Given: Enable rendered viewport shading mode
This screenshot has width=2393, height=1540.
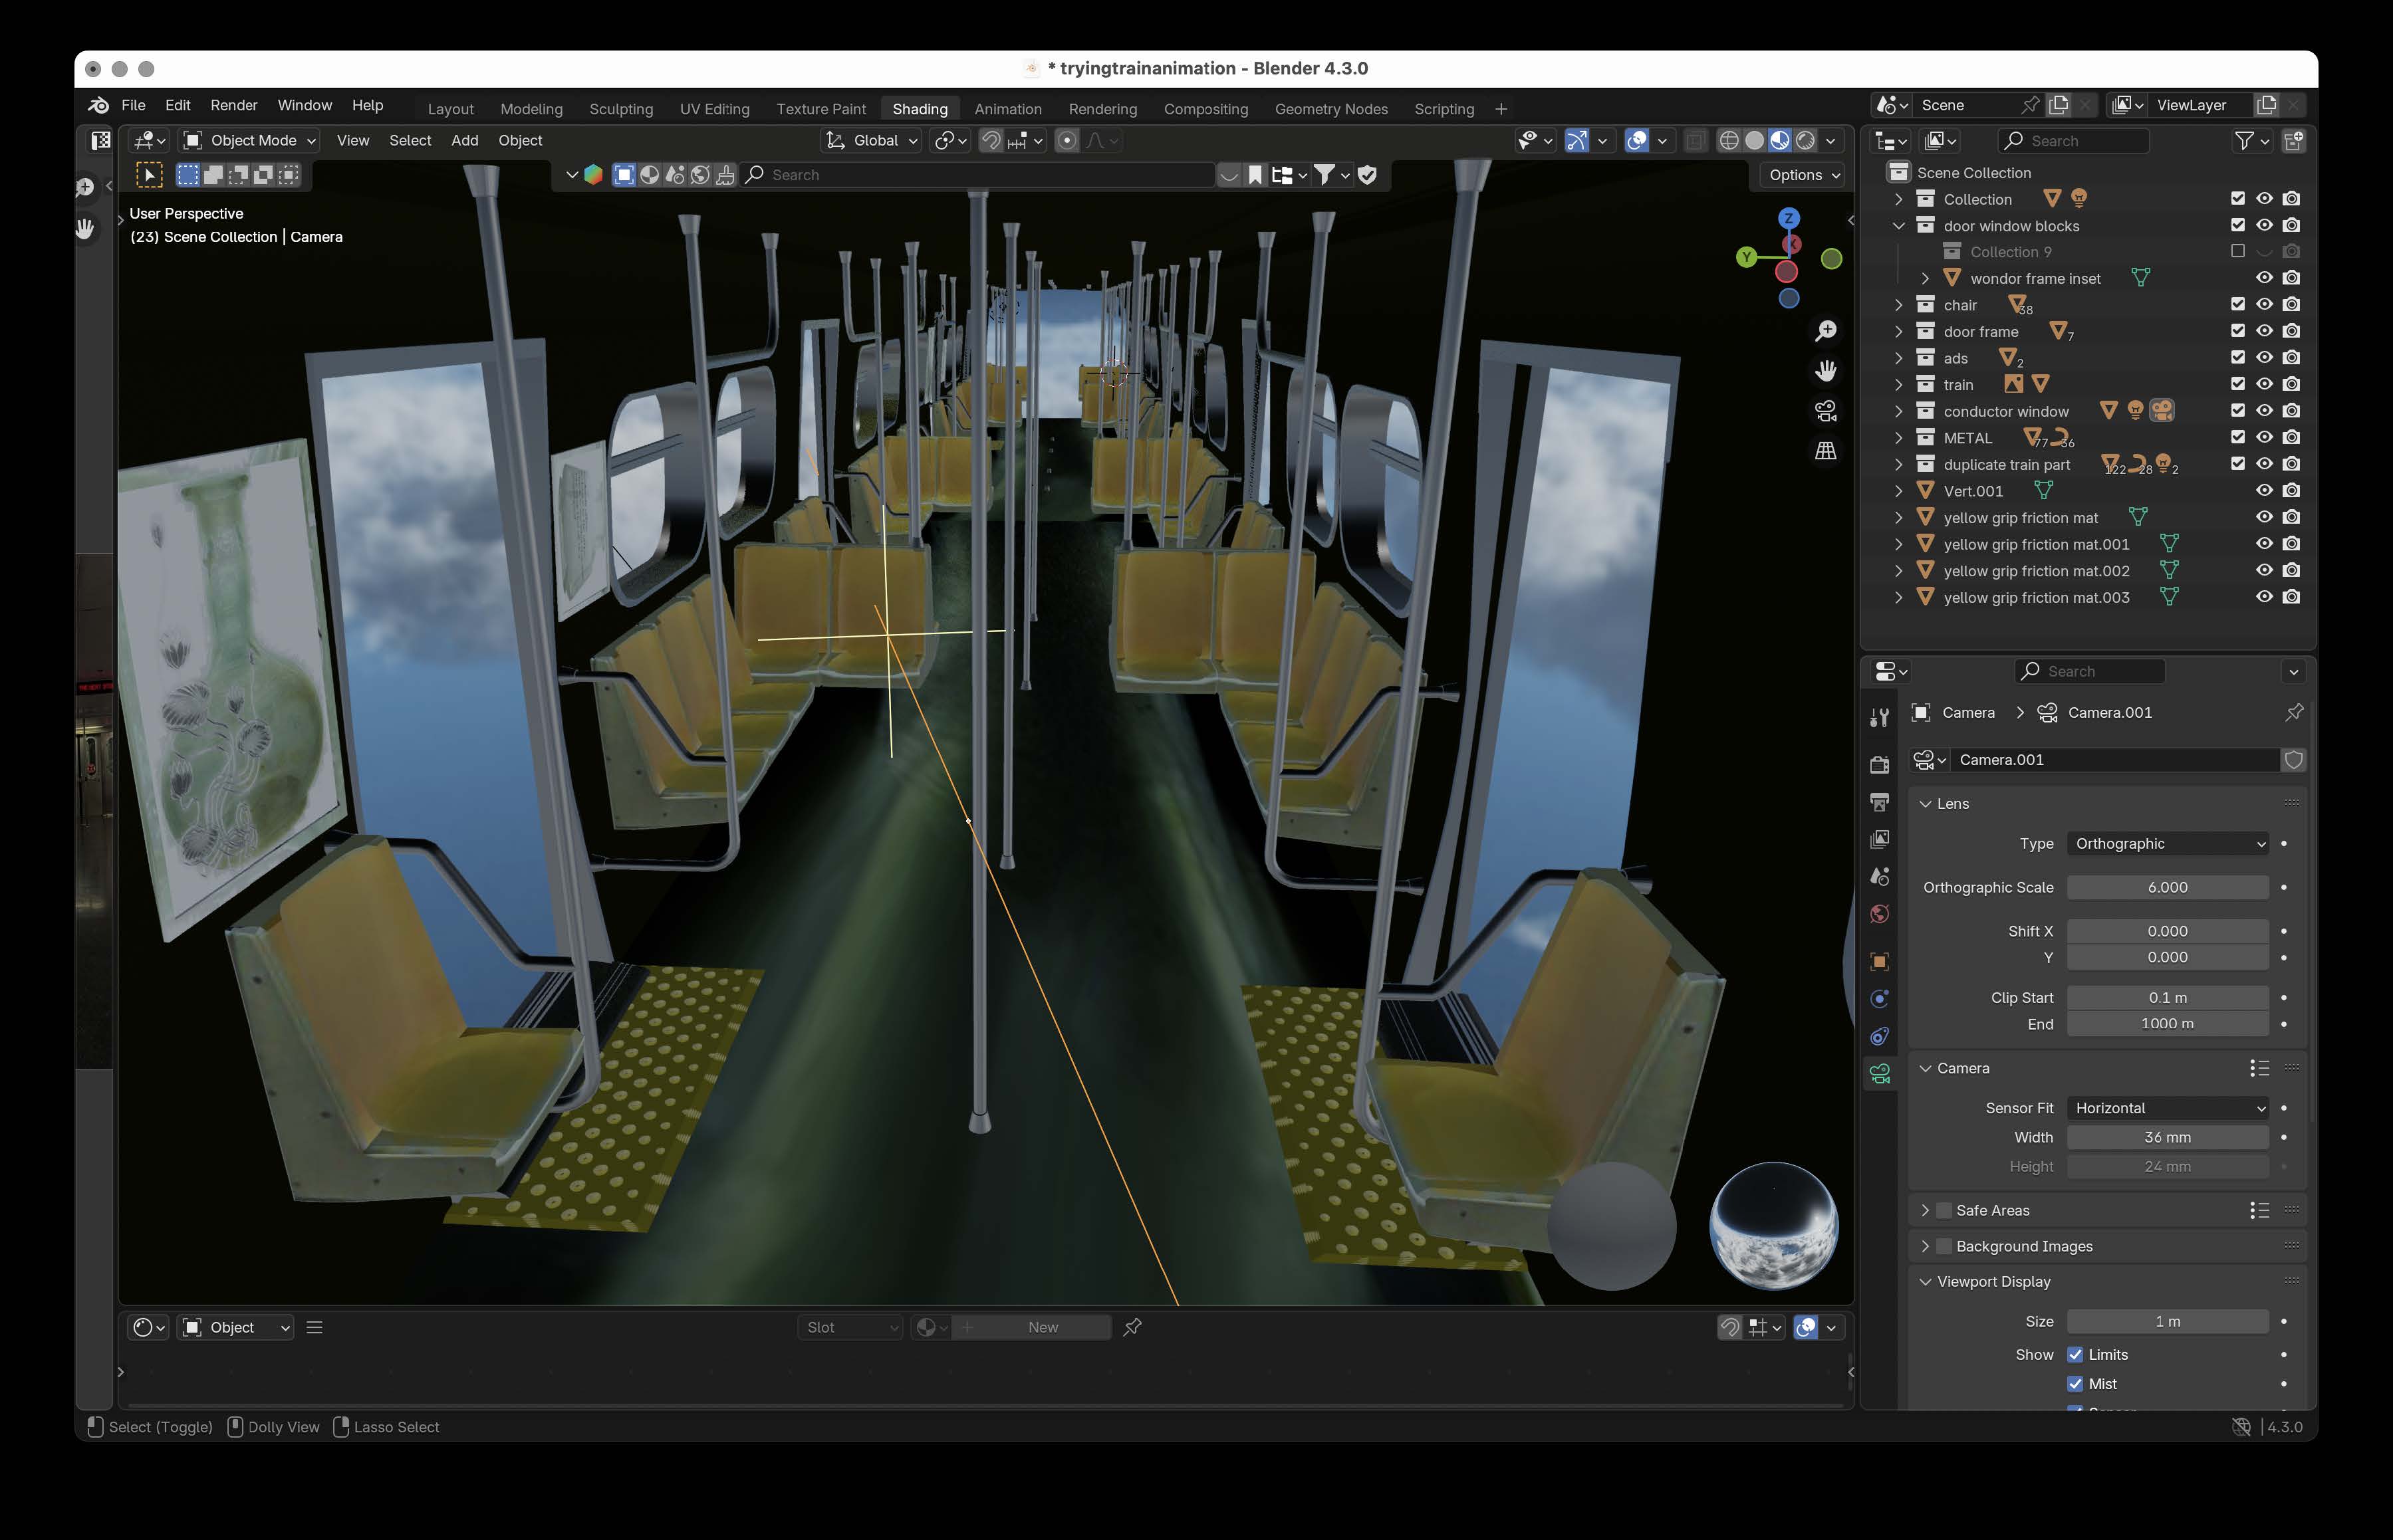Looking at the screenshot, I should [1805, 141].
